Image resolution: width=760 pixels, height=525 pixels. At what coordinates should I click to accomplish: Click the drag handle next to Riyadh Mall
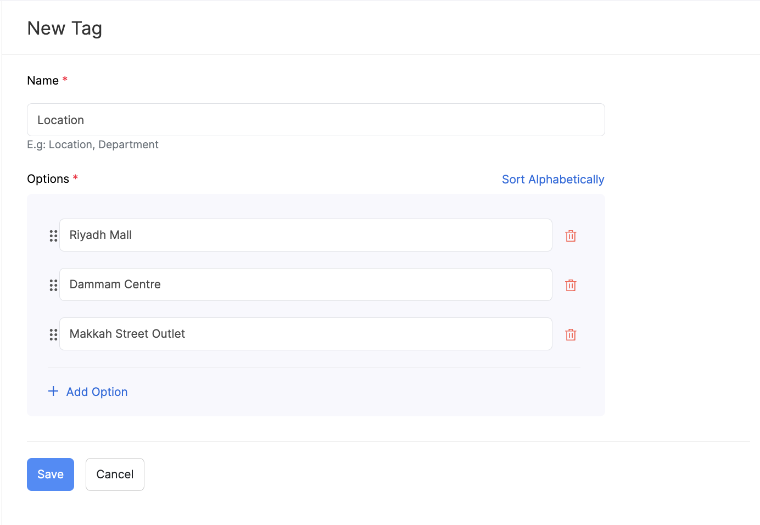point(53,235)
